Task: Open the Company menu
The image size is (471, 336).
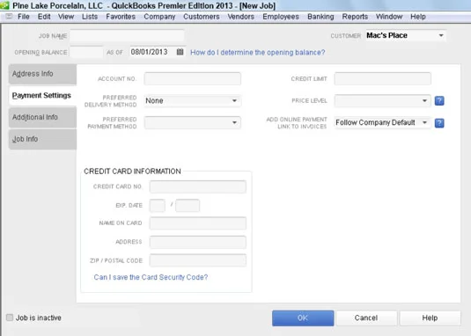Action: point(159,17)
